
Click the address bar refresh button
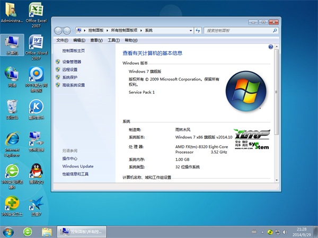tap(198, 30)
